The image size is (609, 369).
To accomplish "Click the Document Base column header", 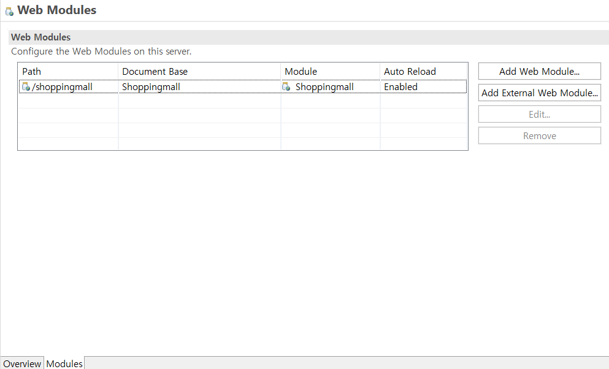I will pos(199,71).
